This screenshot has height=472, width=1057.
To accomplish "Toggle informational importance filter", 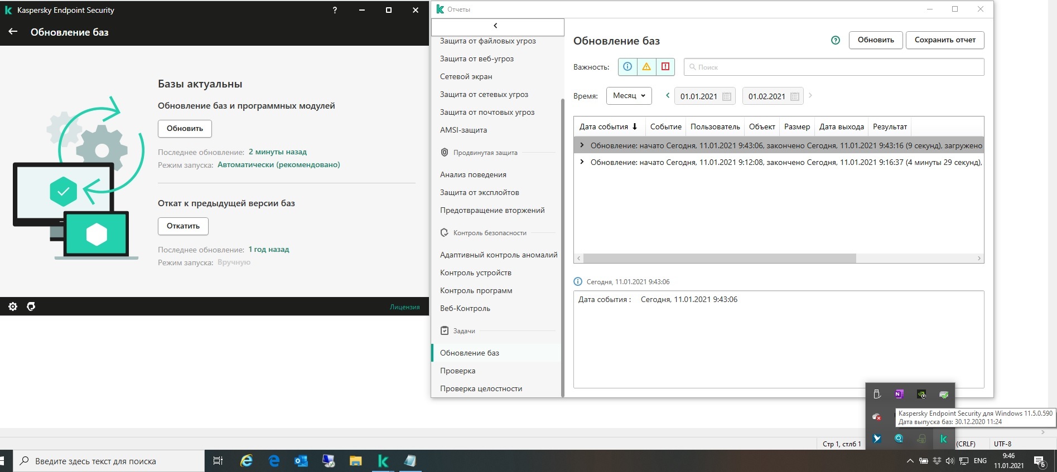I will (628, 67).
